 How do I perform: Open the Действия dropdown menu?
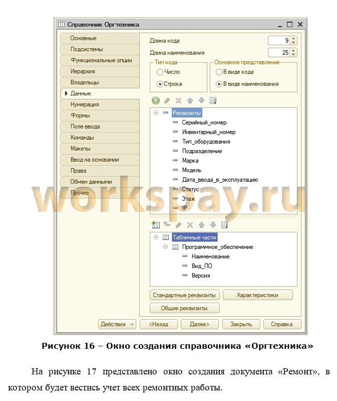pos(117,324)
